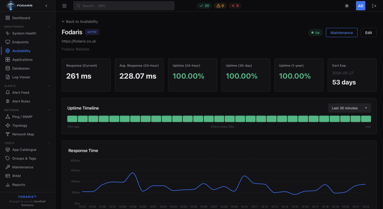The width and height of the screenshot is (383, 209).
Task: Click the Groups & Tags tag icon
Action: point(8,158)
